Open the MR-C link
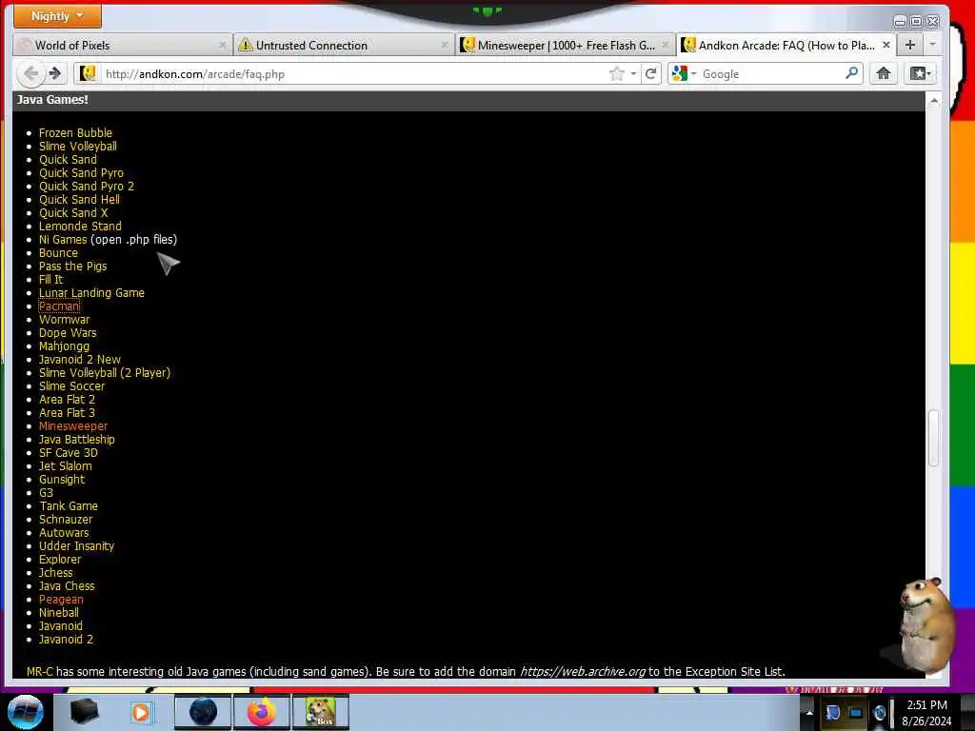 click(40, 671)
